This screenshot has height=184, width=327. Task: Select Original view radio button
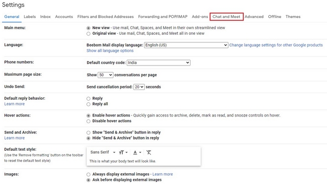88,34
